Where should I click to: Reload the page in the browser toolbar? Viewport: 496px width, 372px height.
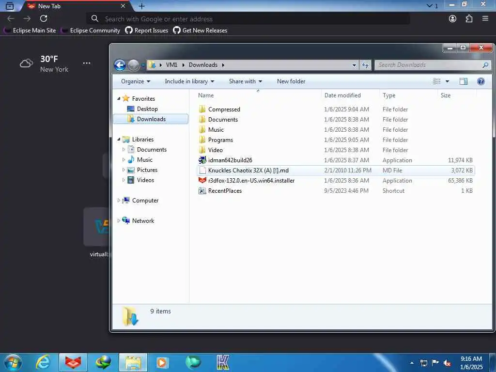pyautogui.click(x=44, y=19)
